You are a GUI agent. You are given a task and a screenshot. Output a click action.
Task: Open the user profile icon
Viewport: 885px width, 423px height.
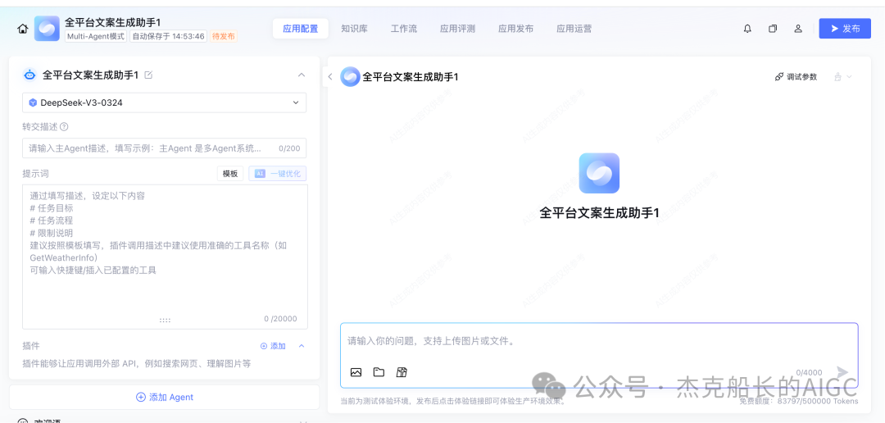pos(798,29)
